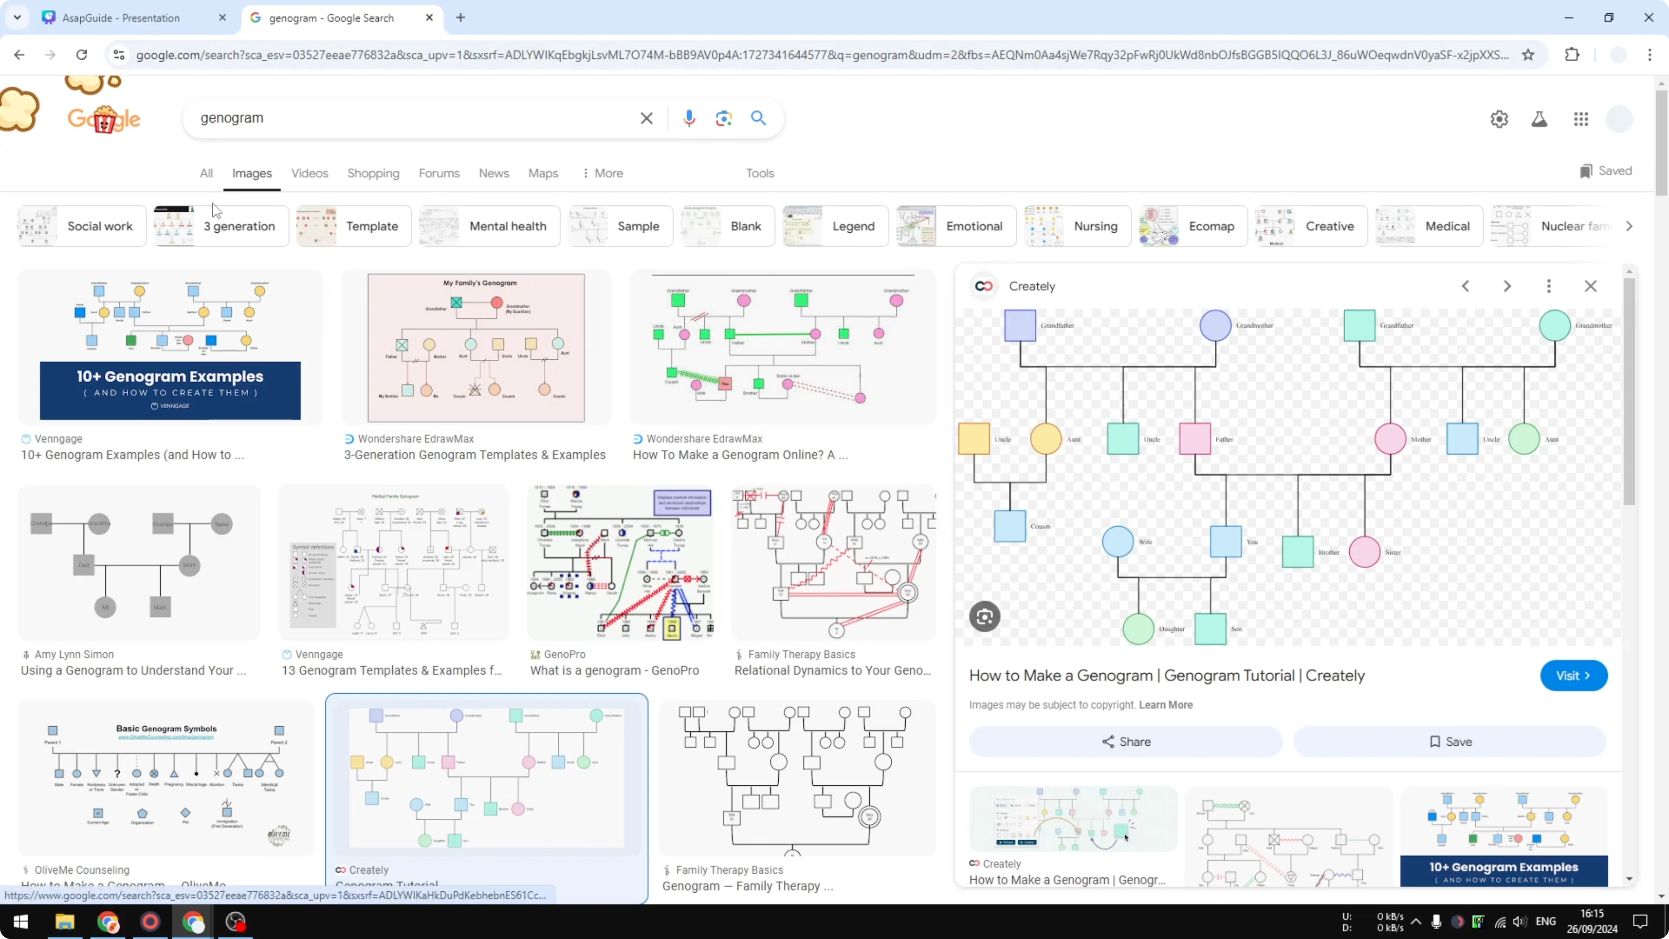This screenshot has width=1669, height=939.
Task: Switch to the Shopping tab
Action: tap(373, 174)
